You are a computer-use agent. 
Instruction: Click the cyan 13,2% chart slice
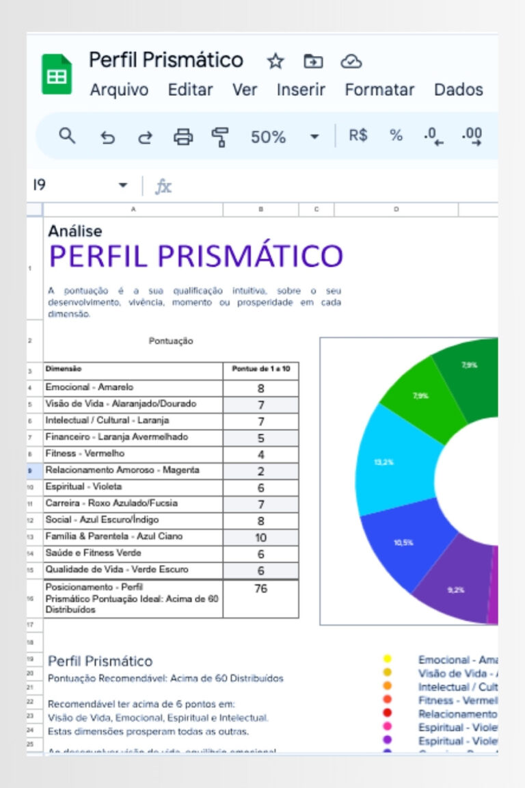(395, 460)
